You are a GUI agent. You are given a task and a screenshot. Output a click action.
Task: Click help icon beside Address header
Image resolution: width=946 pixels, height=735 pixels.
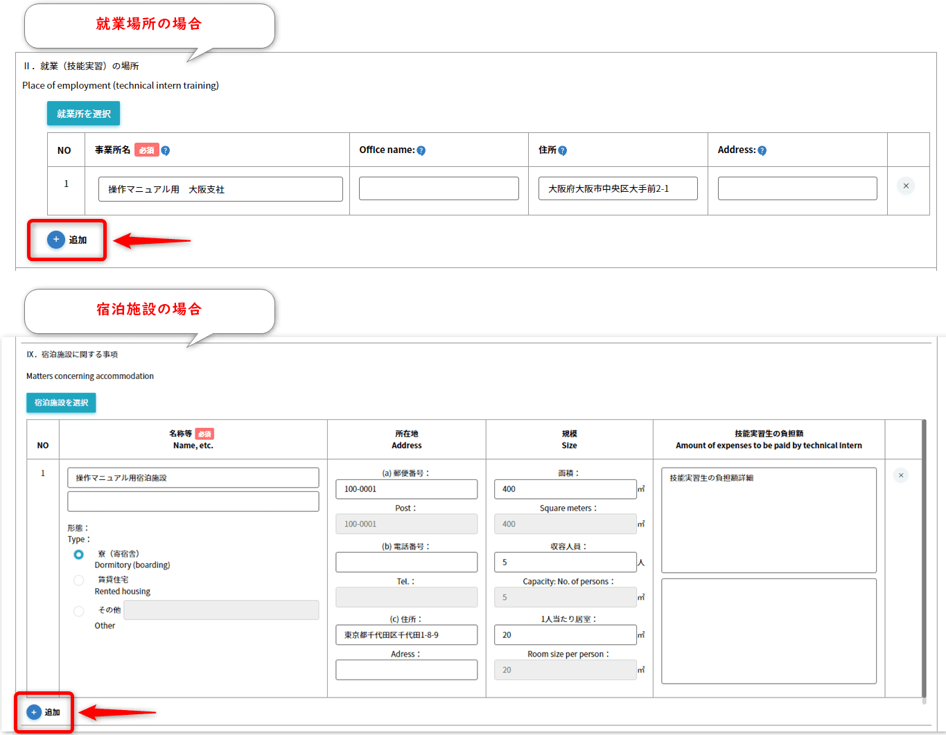pos(762,150)
